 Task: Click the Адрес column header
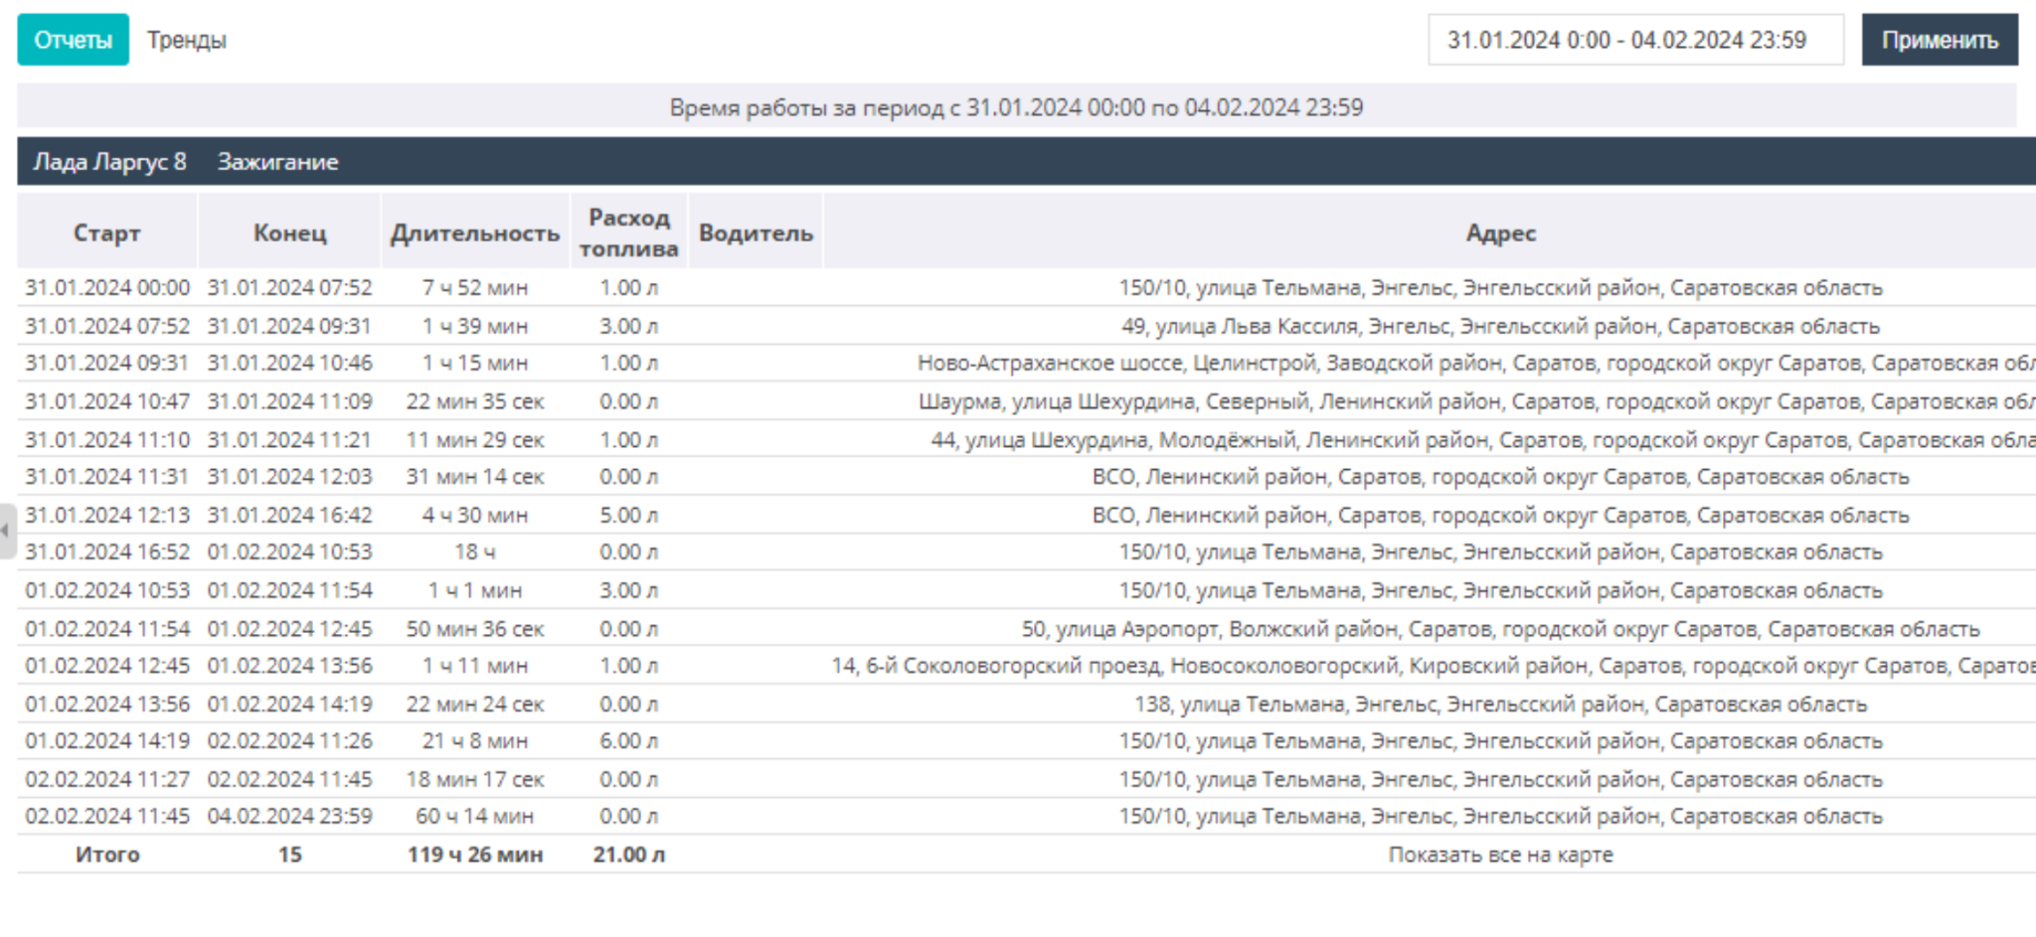coord(1500,233)
